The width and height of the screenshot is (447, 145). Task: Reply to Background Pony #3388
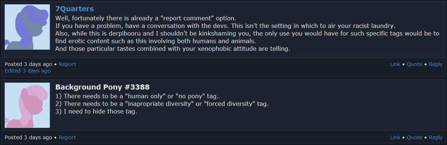435,137
